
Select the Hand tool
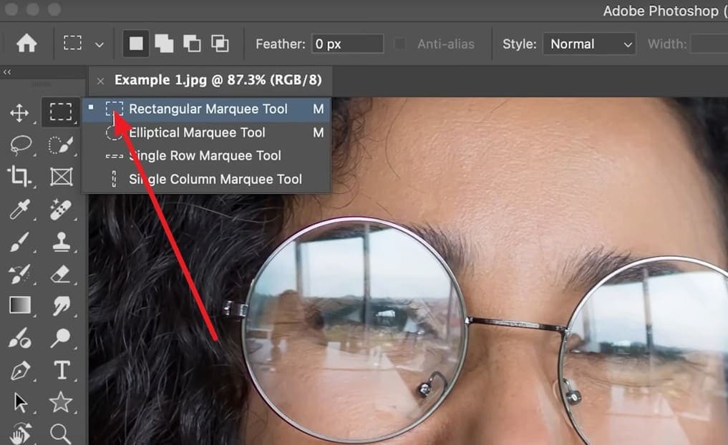click(x=19, y=434)
